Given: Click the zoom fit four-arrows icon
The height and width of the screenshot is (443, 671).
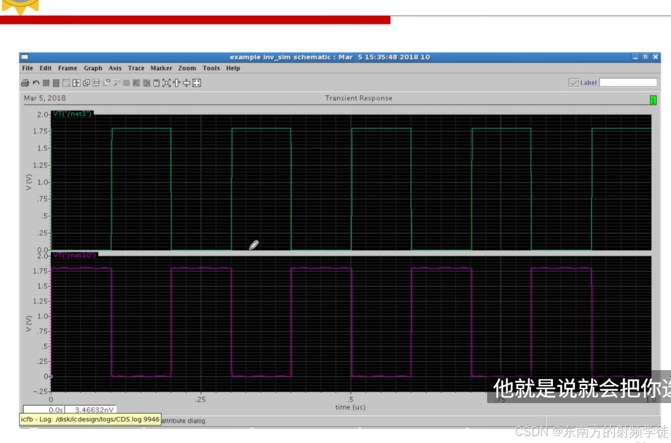Looking at the screenshot, I should click(x=167, y=83).
